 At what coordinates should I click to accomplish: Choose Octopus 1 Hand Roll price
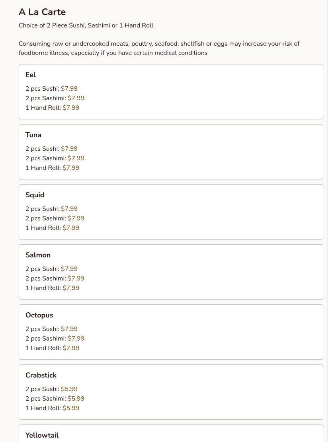(71, 348)
